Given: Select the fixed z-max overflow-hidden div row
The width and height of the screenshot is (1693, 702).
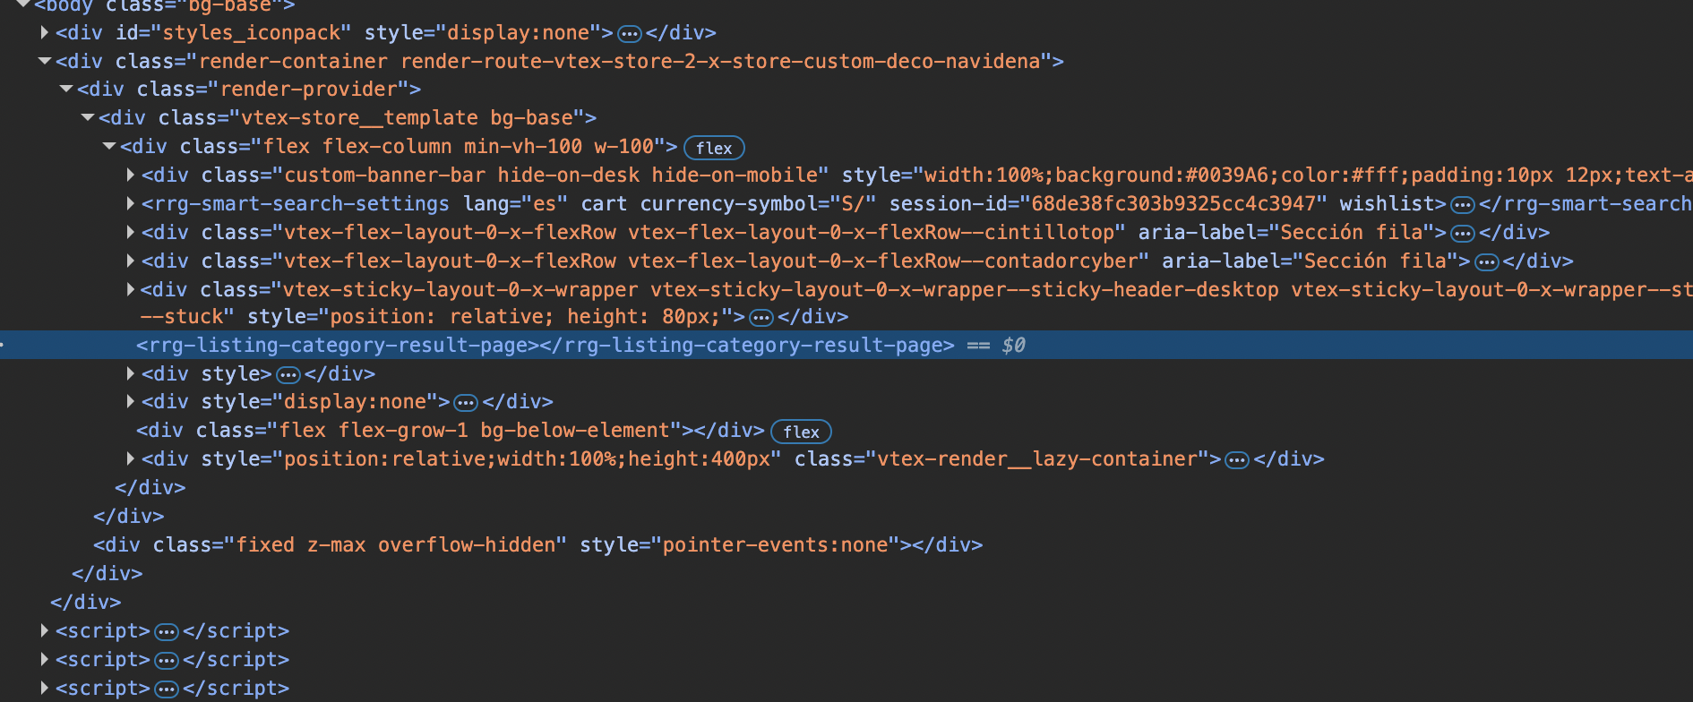Looking at the screenshot, I should pos(846,544).
